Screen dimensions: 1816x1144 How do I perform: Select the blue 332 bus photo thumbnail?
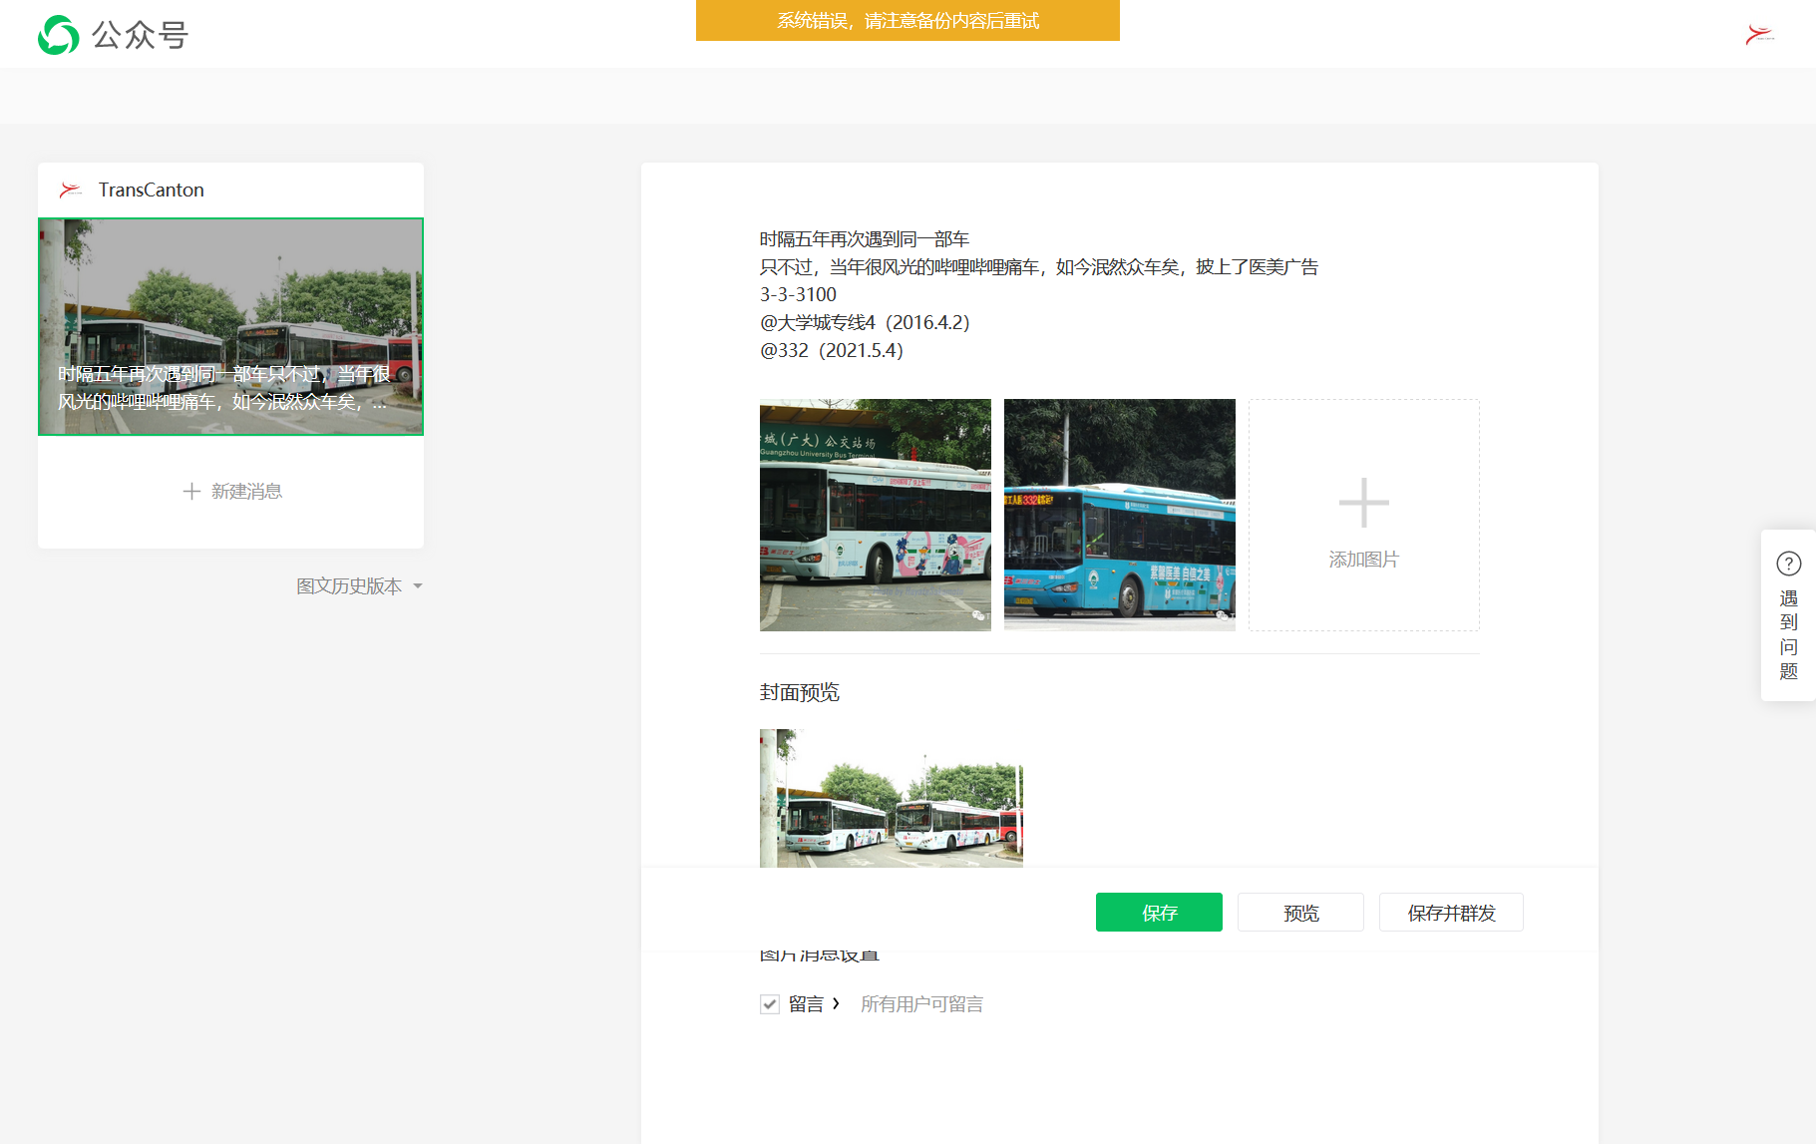[1120, 515]
